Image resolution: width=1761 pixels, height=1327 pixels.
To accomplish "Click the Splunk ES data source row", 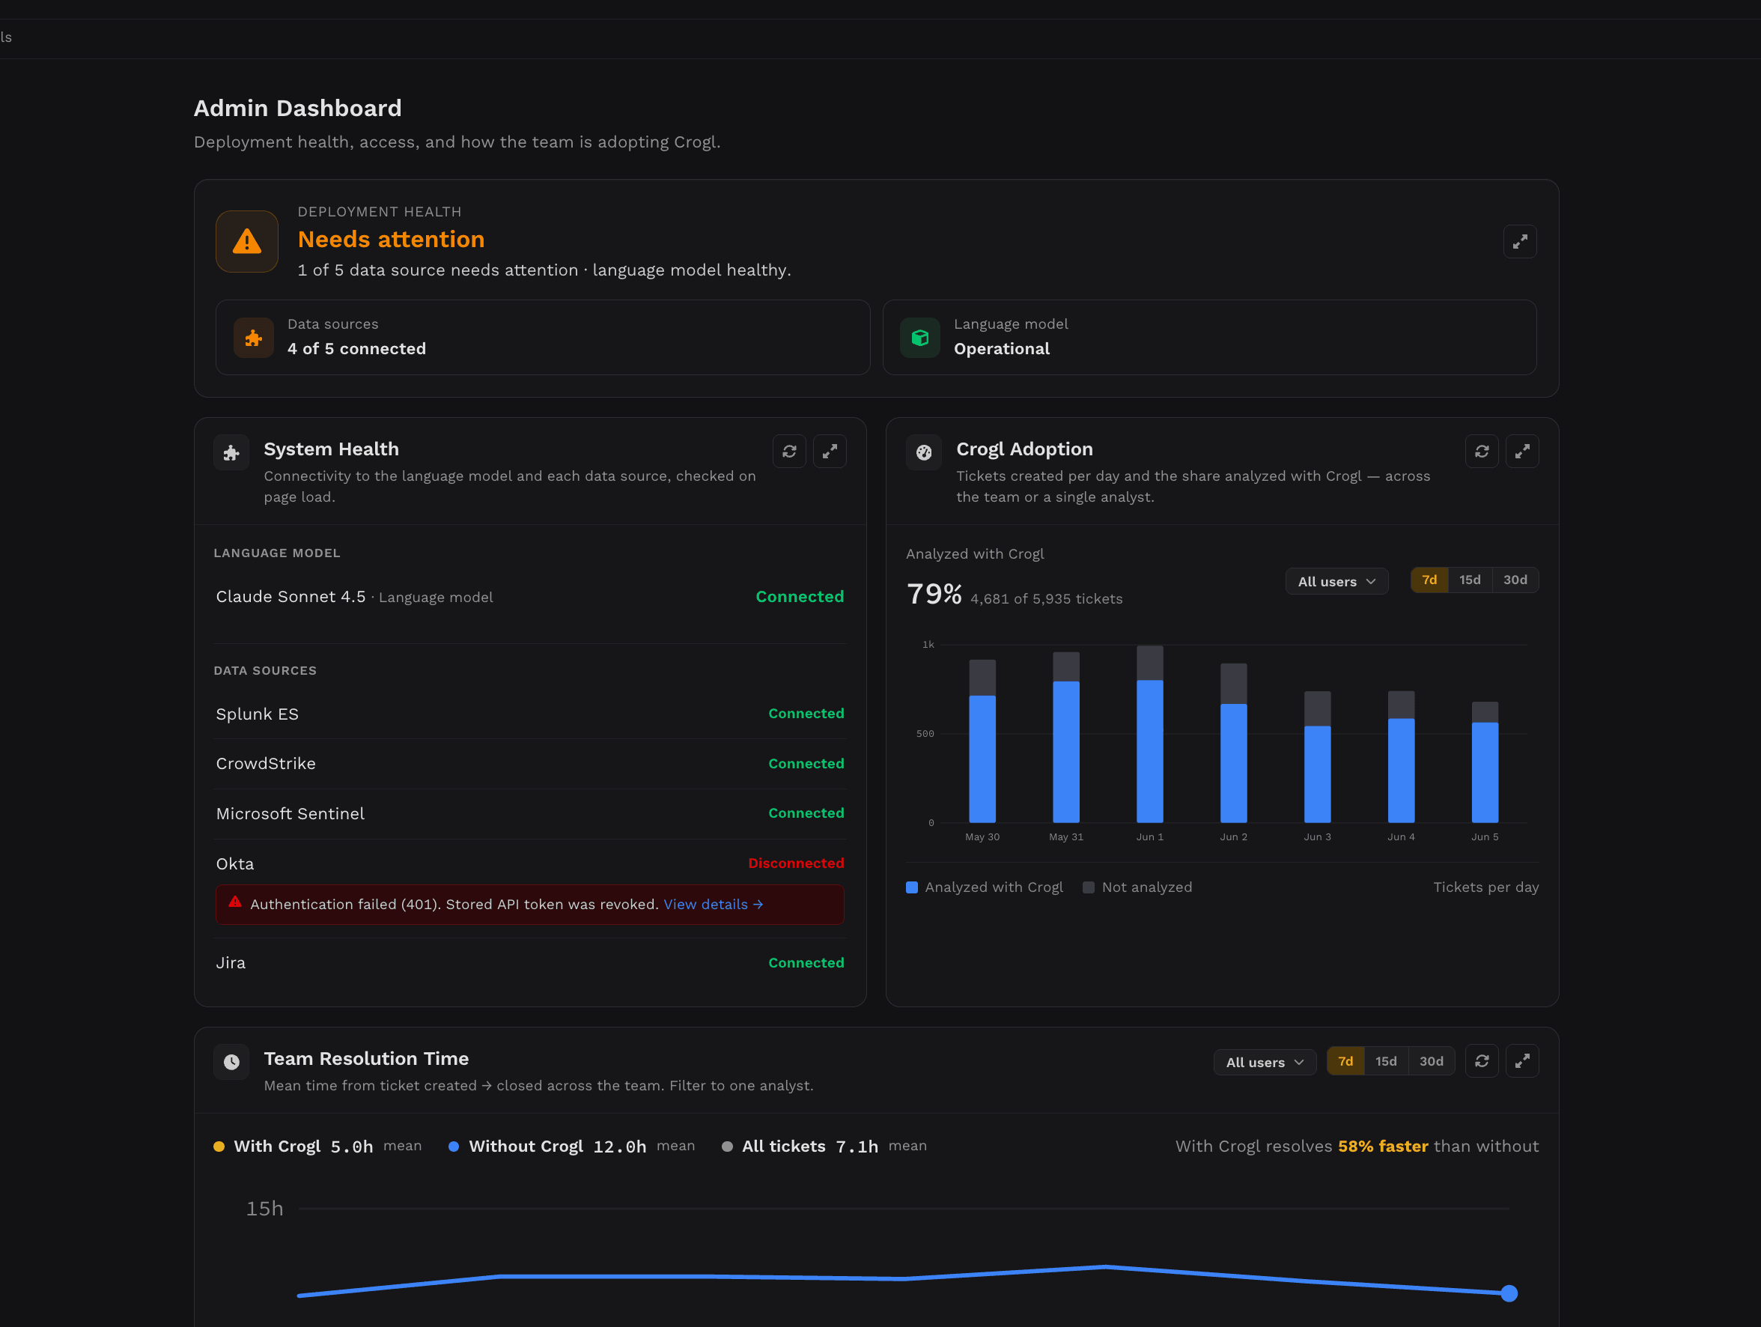I will (x=529, y=714).
